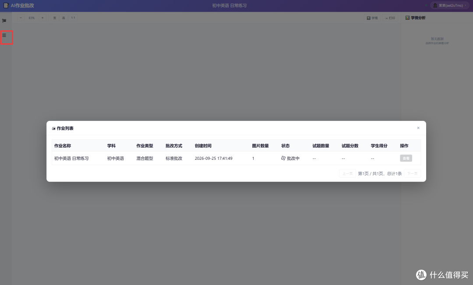Click 查看 for 初中英语 日常练习 row

pyautogui.click(x=406, y=158)
